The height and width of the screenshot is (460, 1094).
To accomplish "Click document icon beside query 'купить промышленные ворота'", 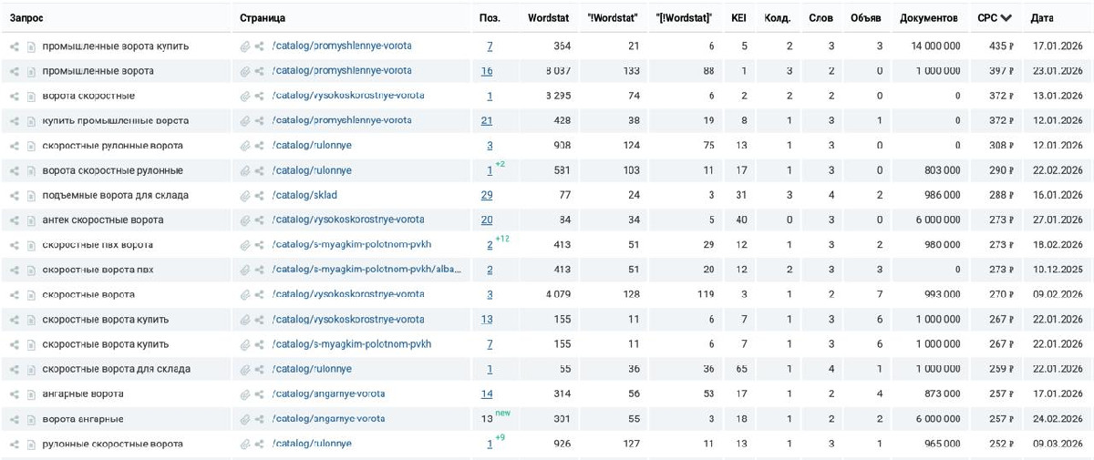I will [x=31, y=121].
